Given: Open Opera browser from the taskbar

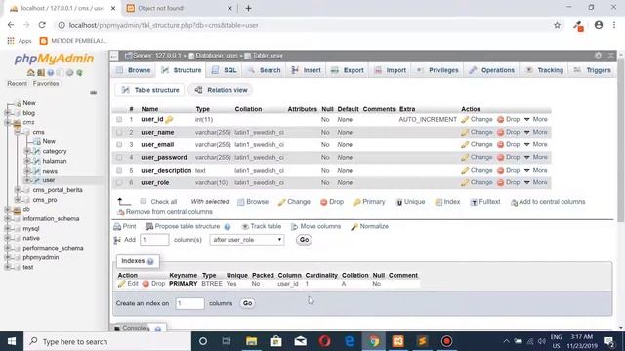Looking at the screenshot, I should pyautogui.click(x=324, y=341).
